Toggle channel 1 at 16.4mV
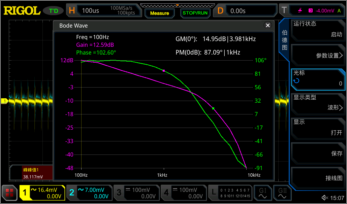The height and width of the screenshot is (204, 347). 42,193
